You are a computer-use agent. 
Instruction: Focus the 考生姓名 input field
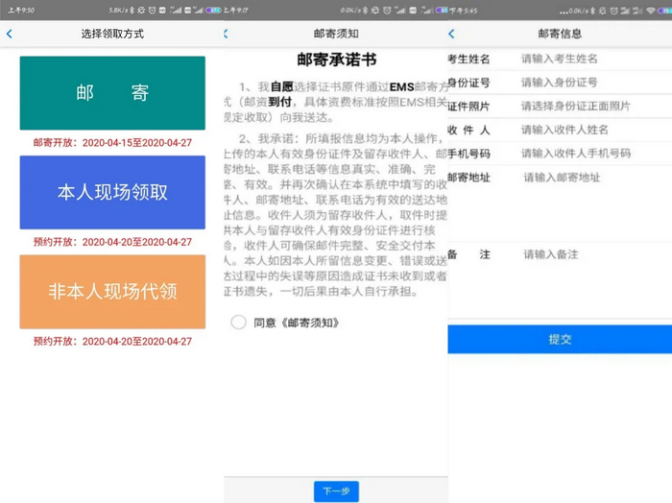point(586,59)
